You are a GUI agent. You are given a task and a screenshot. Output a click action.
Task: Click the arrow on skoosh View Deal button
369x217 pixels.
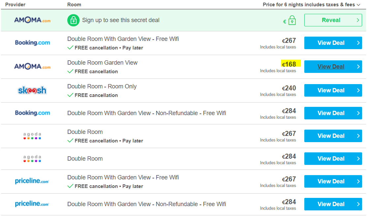click(x=358, y=90)
